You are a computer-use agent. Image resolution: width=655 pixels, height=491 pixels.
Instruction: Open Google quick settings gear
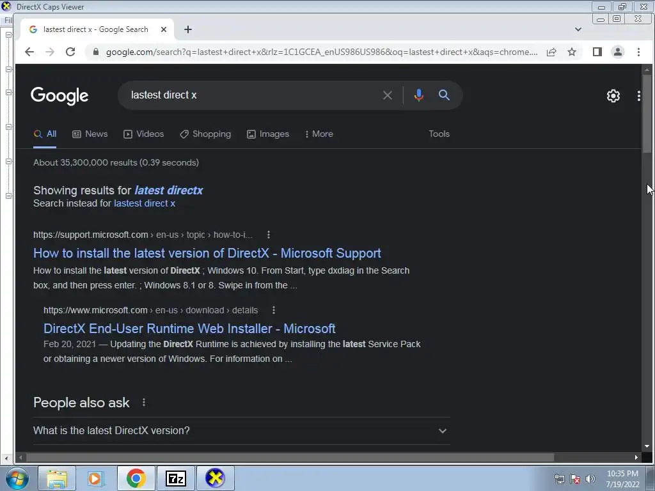pyautogui.click(x=613, y=96)
